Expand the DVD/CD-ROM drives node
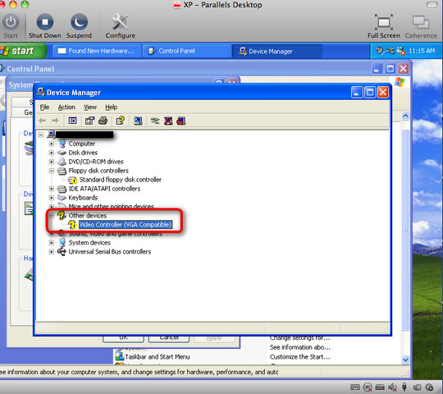The width and height of the screenshot is (443, 394). coord(52,162)
